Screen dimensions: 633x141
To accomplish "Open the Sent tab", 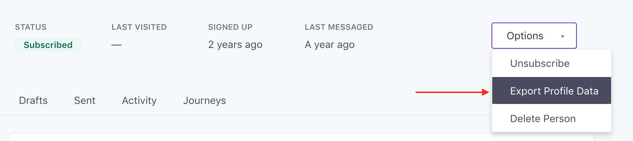I will coord(85,100).
